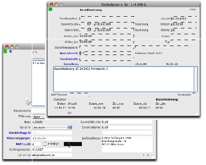Click the blue MandAdressNr label link
Viewport: 206px width, 165px height.
[x=69, y=53]
